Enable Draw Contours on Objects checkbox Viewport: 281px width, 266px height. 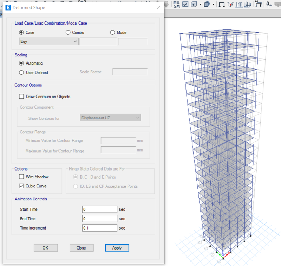pyautogui.click(x=21, y=96)
